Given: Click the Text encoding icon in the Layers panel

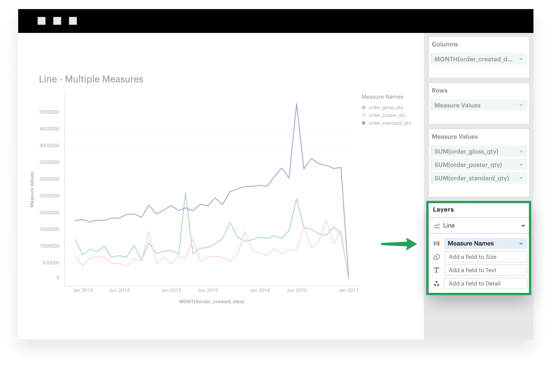Looking at the screenshot, I should [x=437, y=270].
